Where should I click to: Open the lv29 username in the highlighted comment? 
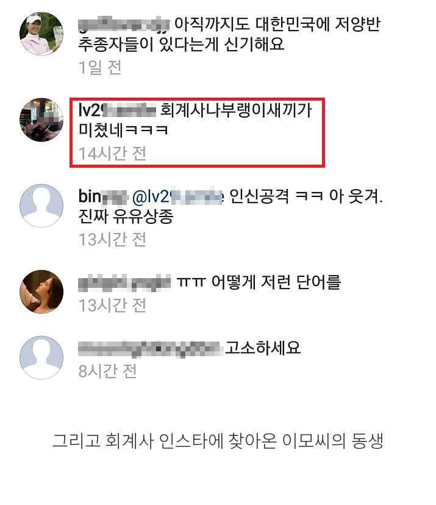click(117, 110)
